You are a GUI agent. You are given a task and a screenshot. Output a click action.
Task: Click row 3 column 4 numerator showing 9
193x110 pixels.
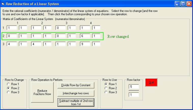pyautogui.click(x=85, y=44)
